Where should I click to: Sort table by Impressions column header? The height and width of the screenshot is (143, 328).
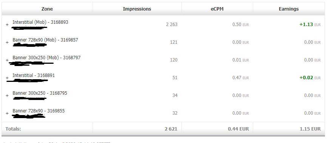coord(137,9)
